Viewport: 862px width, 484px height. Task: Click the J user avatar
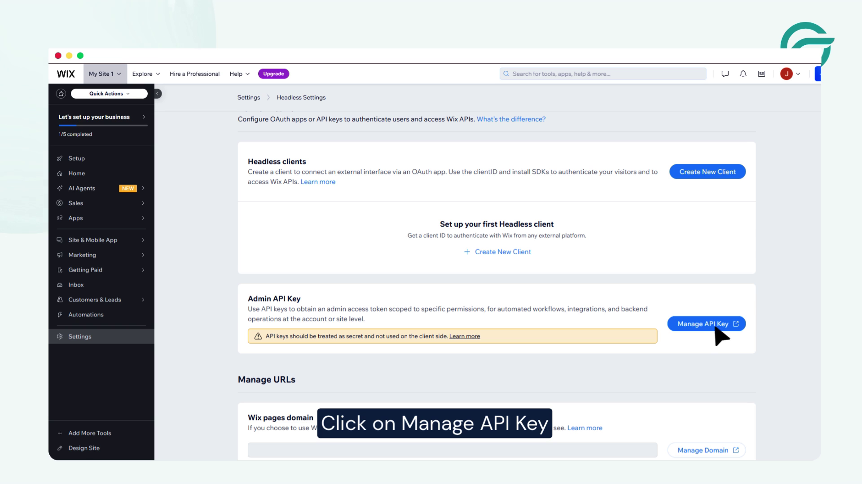[786, 74]
